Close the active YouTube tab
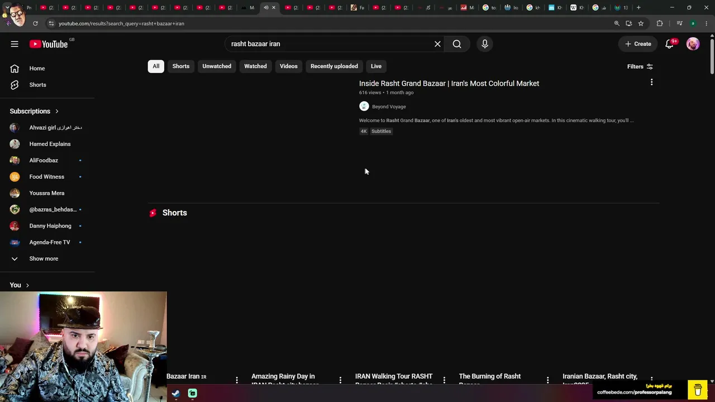Screen dimensions: 715x402 coord(274,8)
